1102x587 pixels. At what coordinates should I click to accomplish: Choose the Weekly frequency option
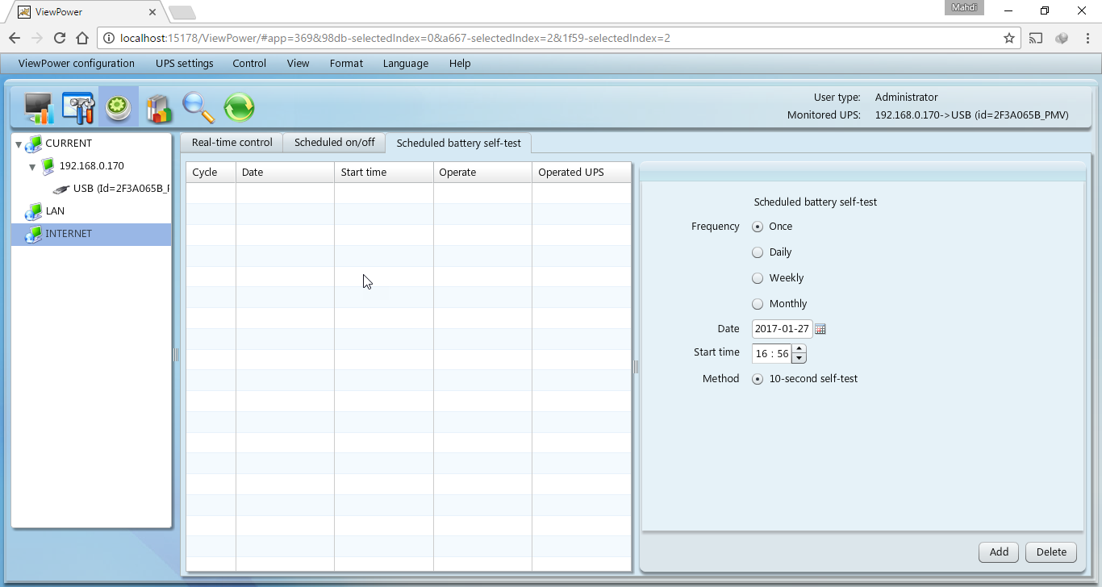(x=758, y=278)
